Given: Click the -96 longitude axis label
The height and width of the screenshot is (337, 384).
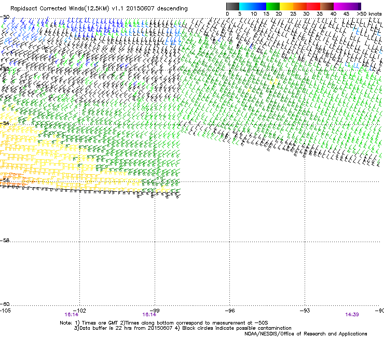Looking at the screenshot, I should click(x=230, y=311).
